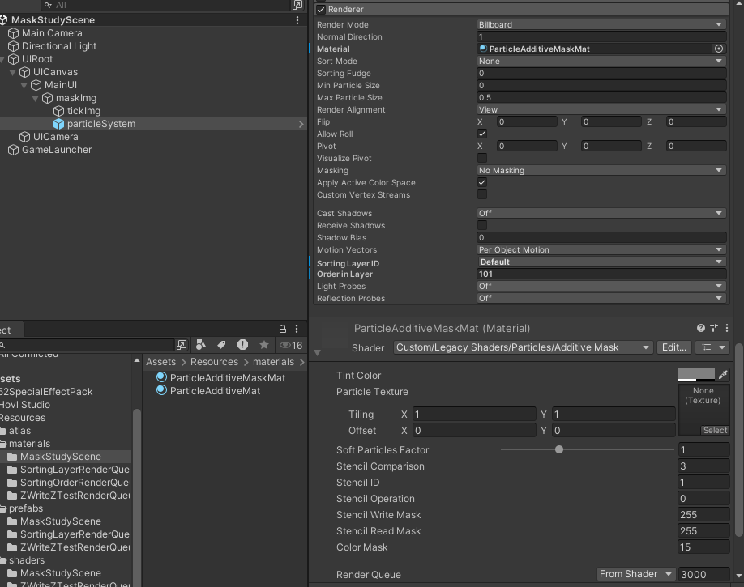Click Select on the Particle Texture slot

pyautogui.click(x=715, y=430)
